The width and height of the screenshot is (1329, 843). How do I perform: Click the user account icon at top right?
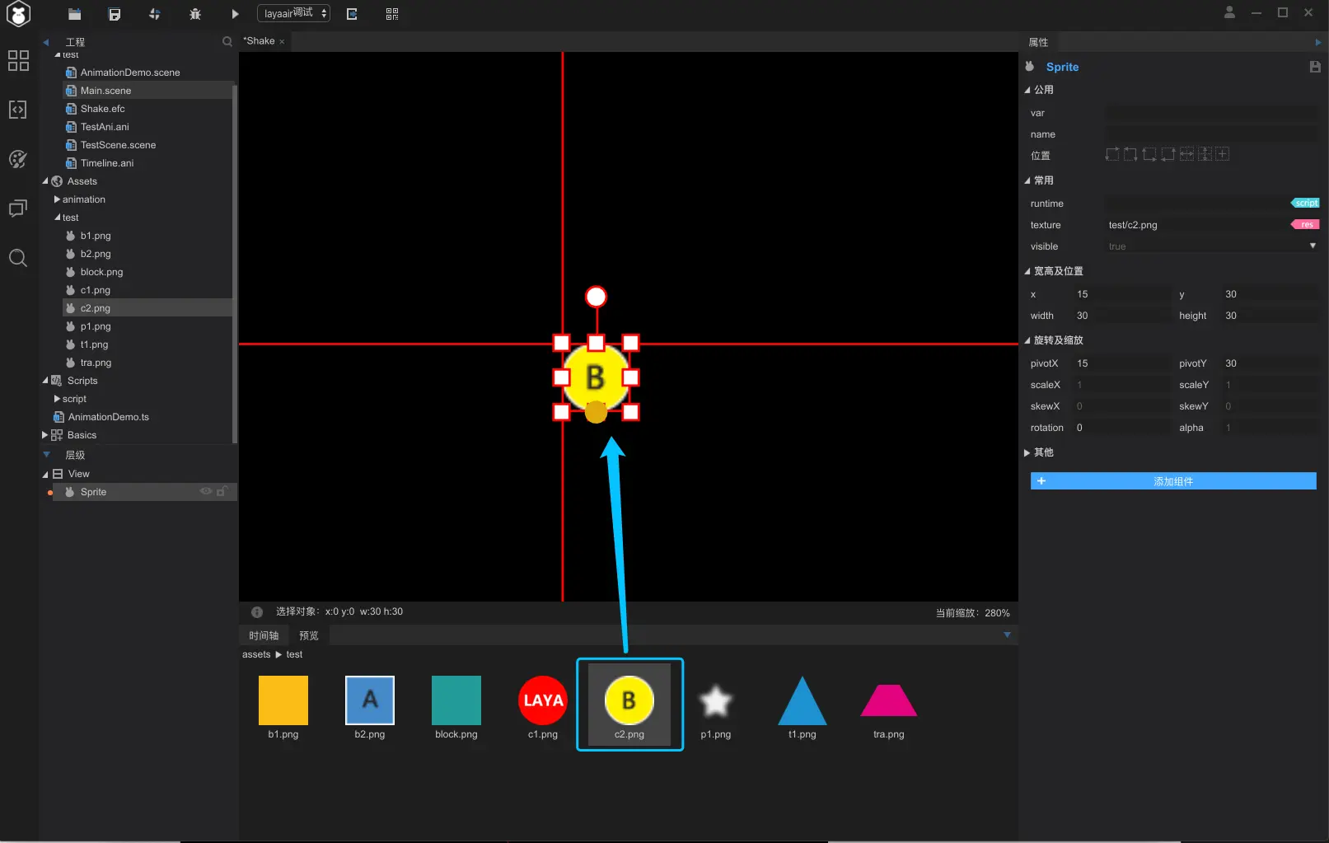coord(1229,12)
